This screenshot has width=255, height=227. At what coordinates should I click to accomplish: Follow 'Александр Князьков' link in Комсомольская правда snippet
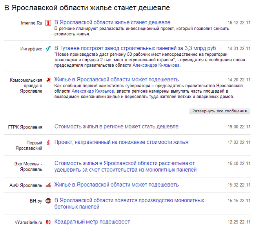click(x=93, y=91)
